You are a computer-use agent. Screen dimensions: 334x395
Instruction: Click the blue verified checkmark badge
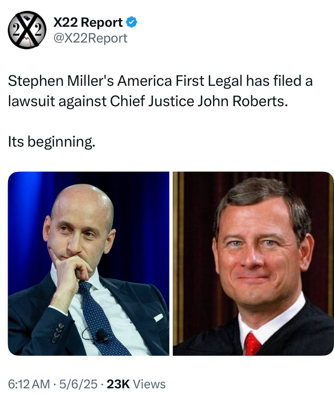pos(132,22)
